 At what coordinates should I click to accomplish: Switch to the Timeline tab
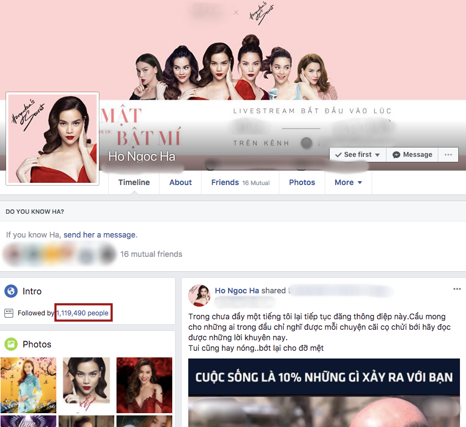point(134,182)
